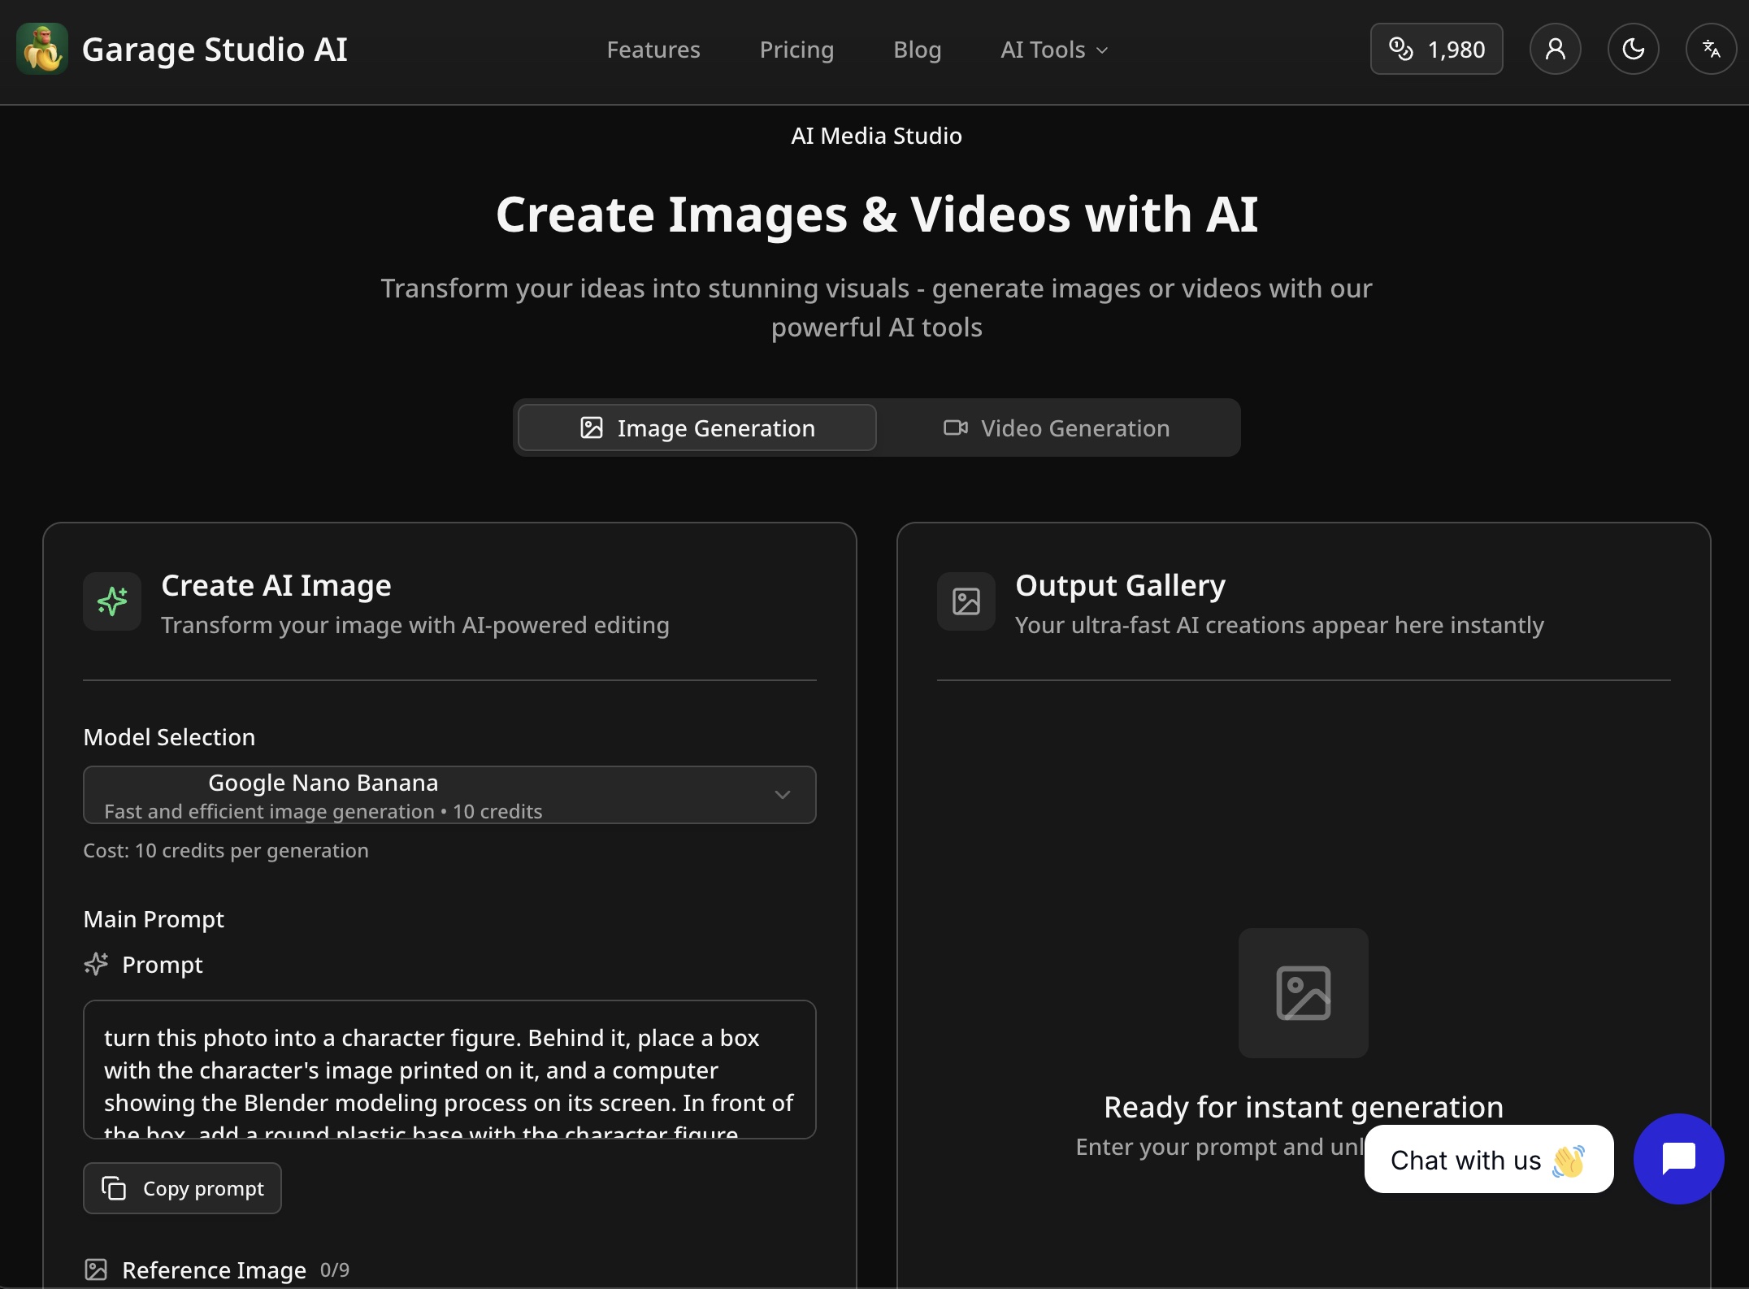
Task: Click the Copy prompt button
Action: pos(182,1187)
